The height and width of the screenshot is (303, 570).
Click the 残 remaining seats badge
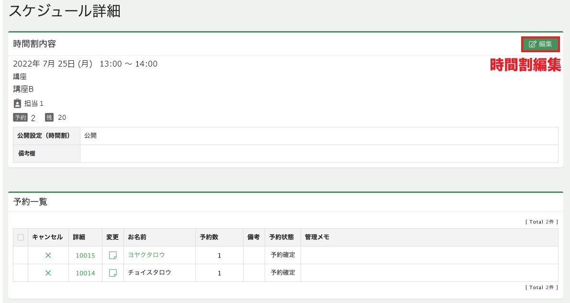[x=49, y=117]
